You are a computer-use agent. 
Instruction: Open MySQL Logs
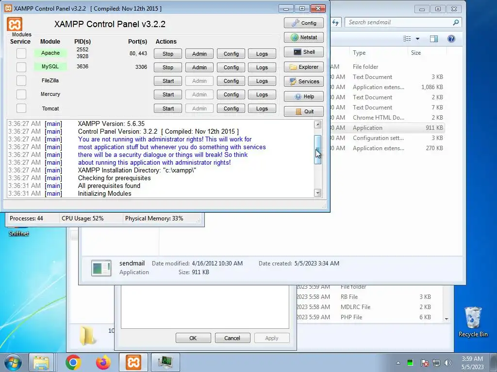[x=262, y=67]
